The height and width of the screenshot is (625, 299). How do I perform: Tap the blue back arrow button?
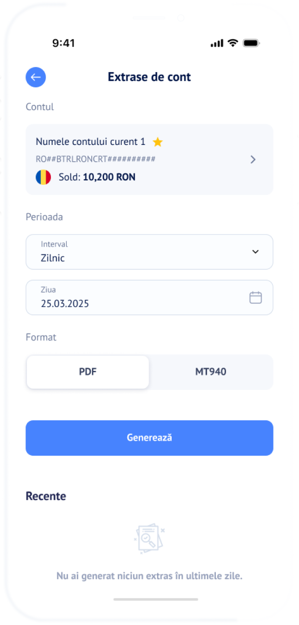36,77
